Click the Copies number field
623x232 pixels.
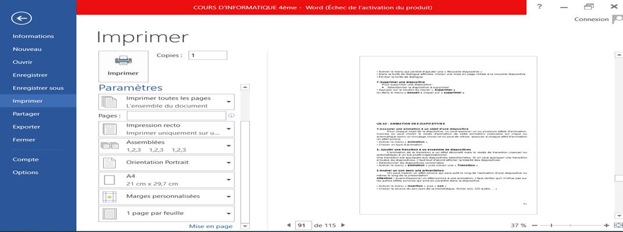[208, 55]
